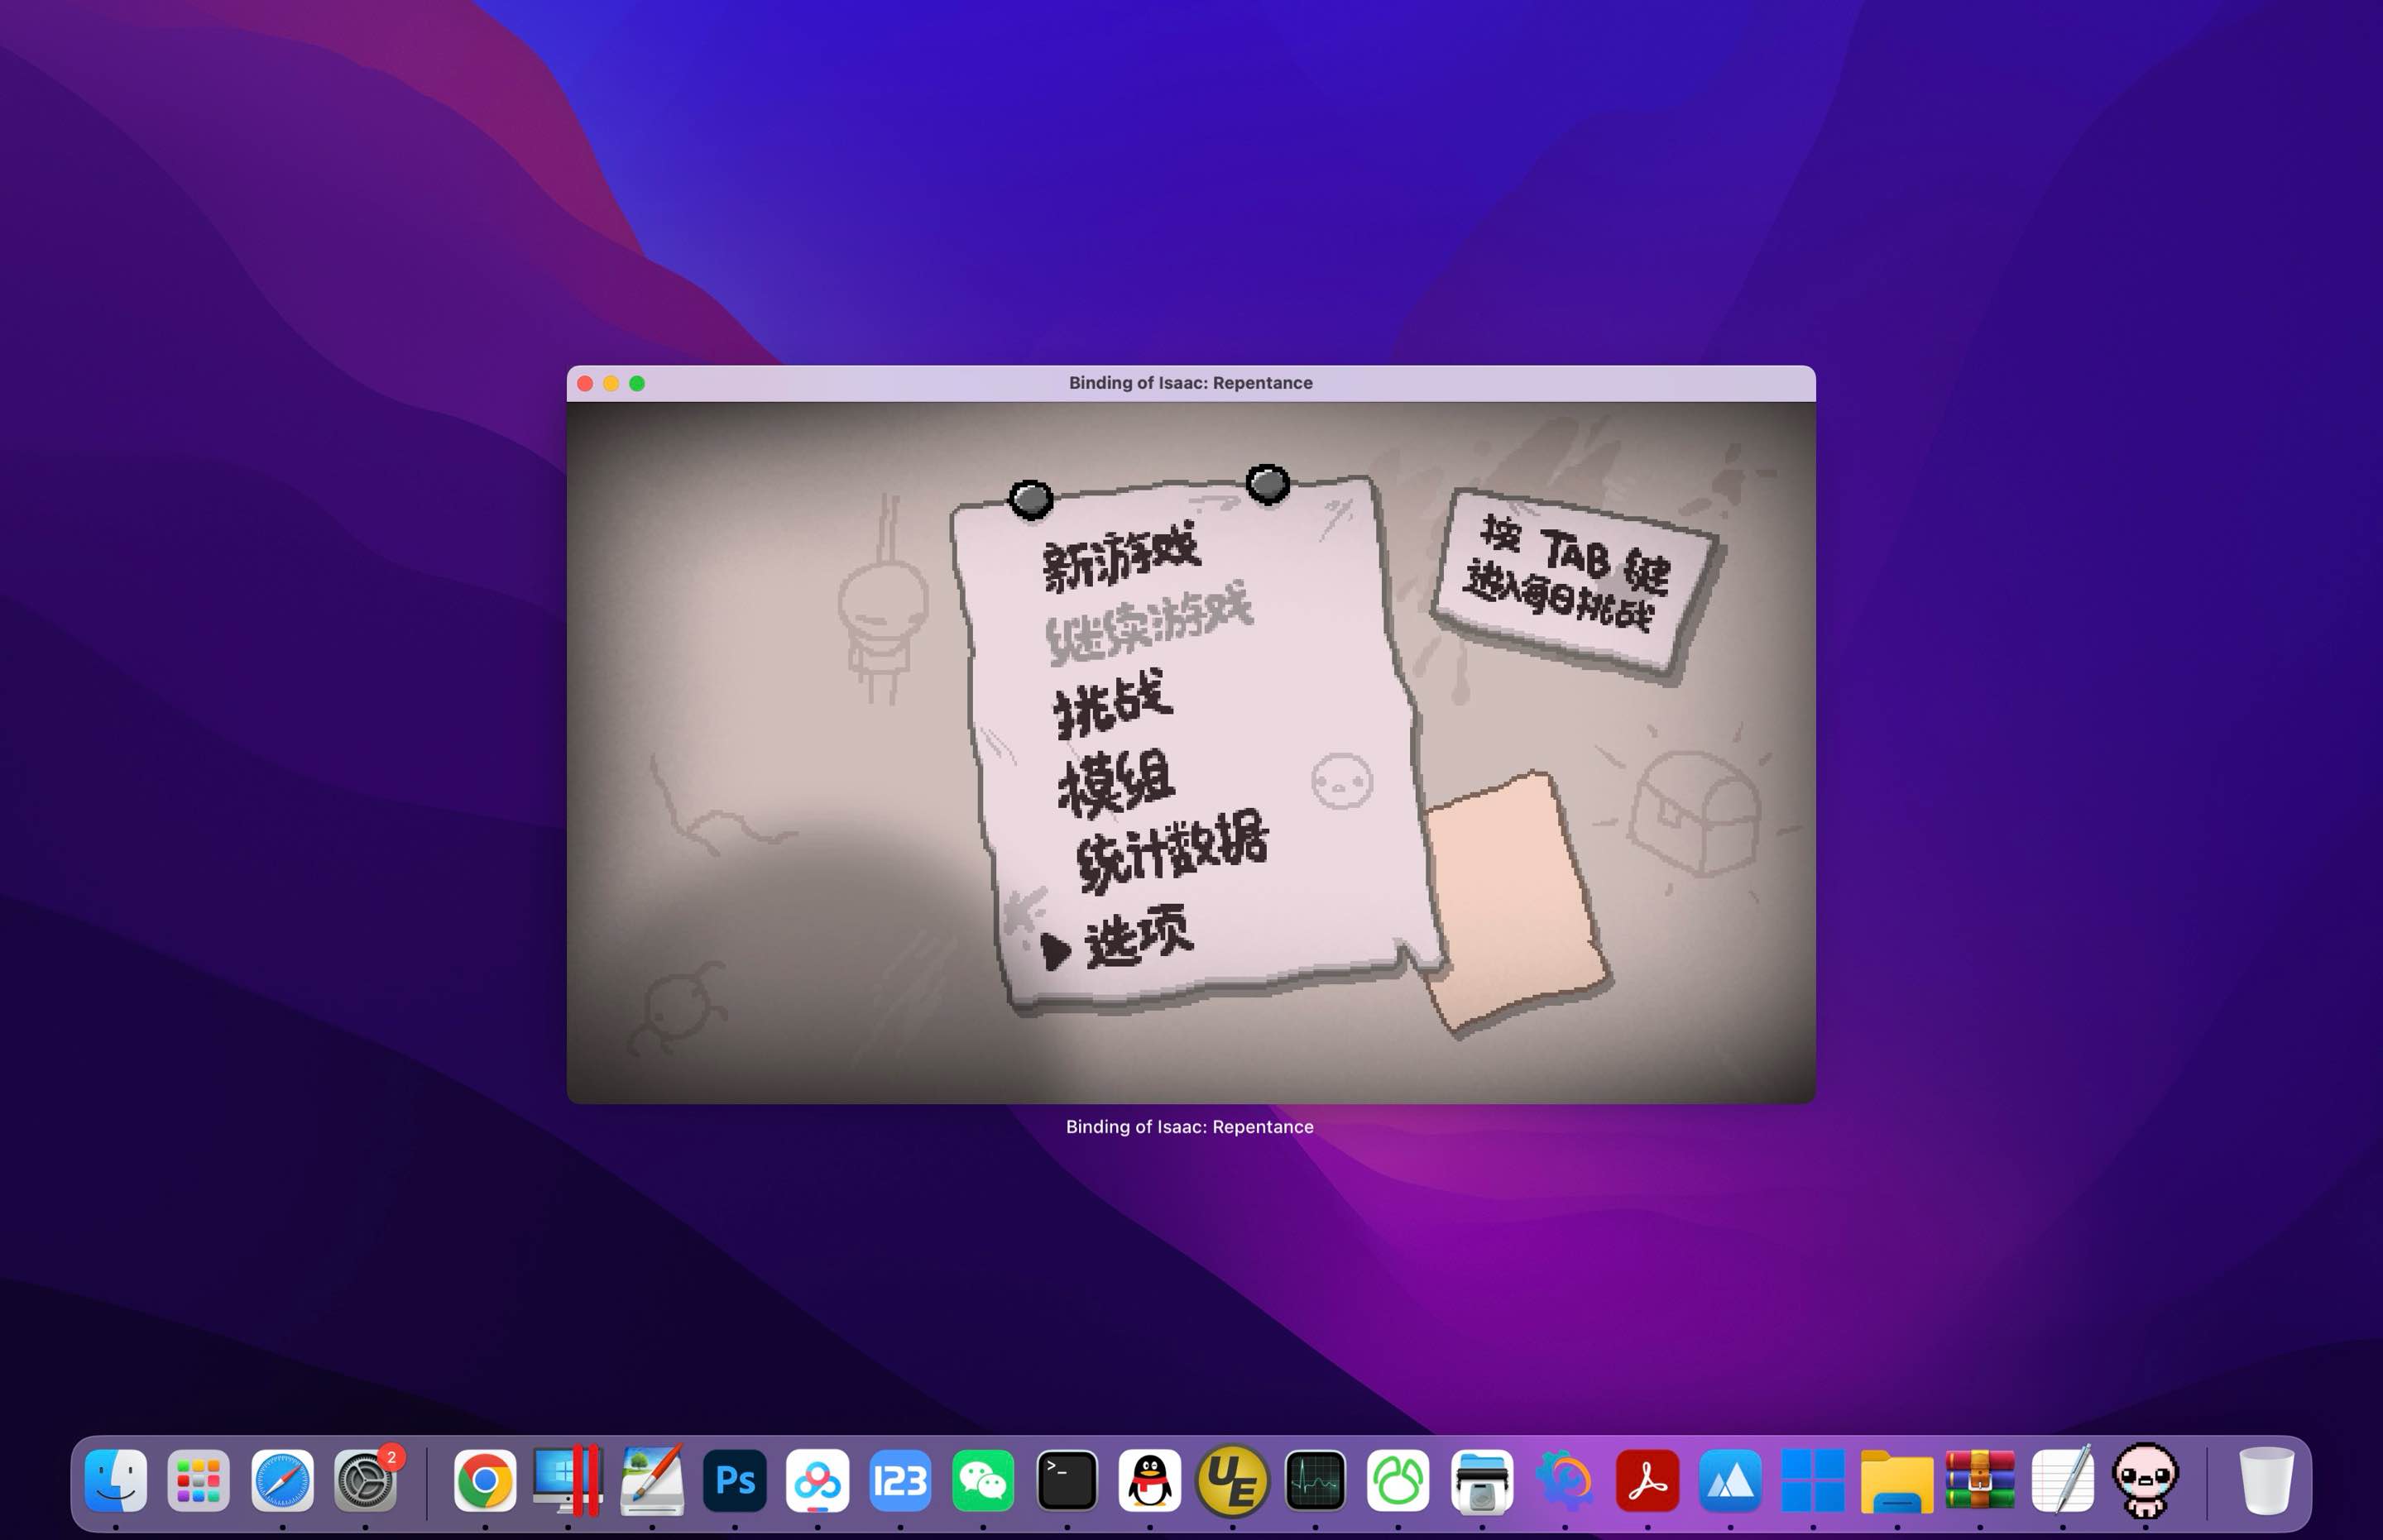Image resolution: width=2383 pixels, height=1540 pixels.
Task: Open the 挑战 (Challenges) menu entry
Action: [x=1112, y=704]
